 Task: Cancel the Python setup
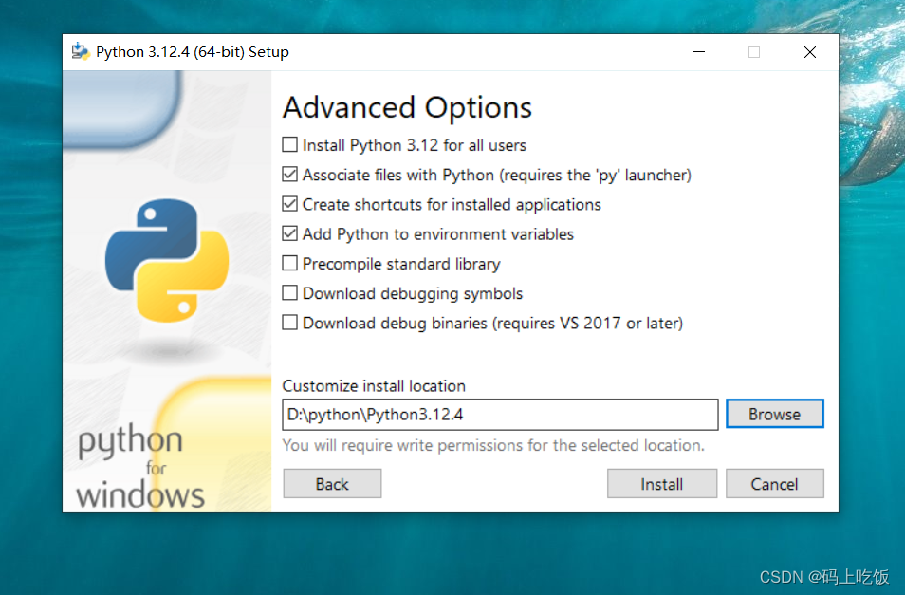click(774, 484)
